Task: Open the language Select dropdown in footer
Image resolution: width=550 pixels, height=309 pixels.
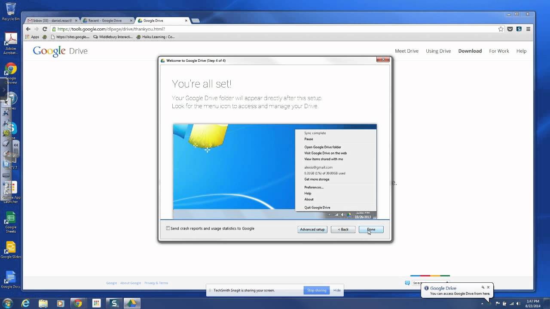Action: (x=431, y=283)
